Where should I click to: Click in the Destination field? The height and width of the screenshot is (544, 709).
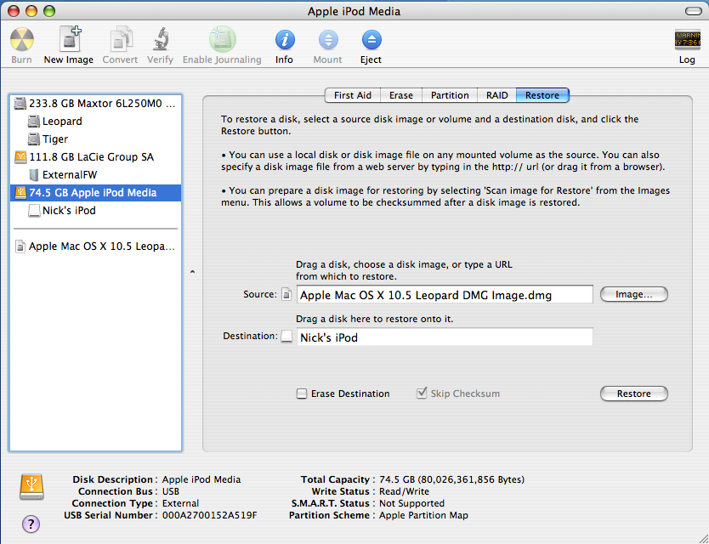click(445, 337)
